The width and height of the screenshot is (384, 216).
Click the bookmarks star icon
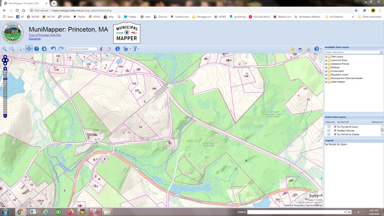(292, 49)
